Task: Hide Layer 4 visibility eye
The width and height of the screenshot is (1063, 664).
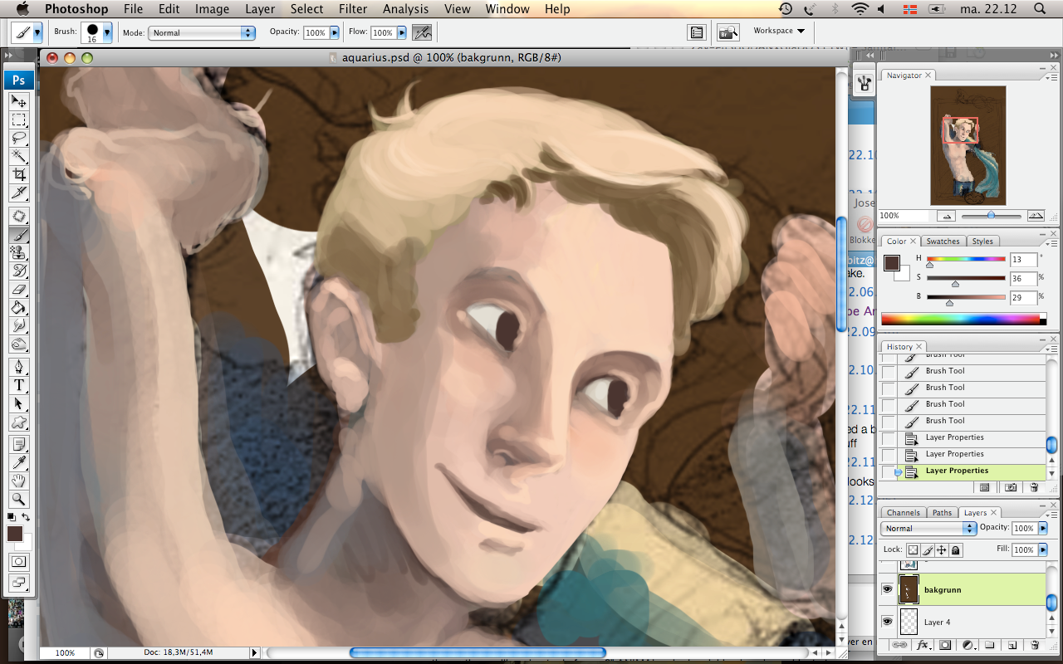Action: (x=887, y=622)
